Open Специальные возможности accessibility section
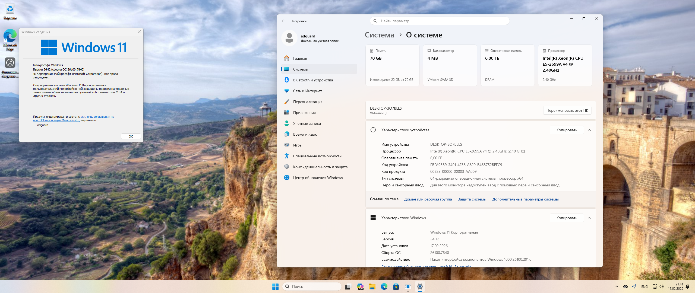695x293 pixels. click(317, 156)
